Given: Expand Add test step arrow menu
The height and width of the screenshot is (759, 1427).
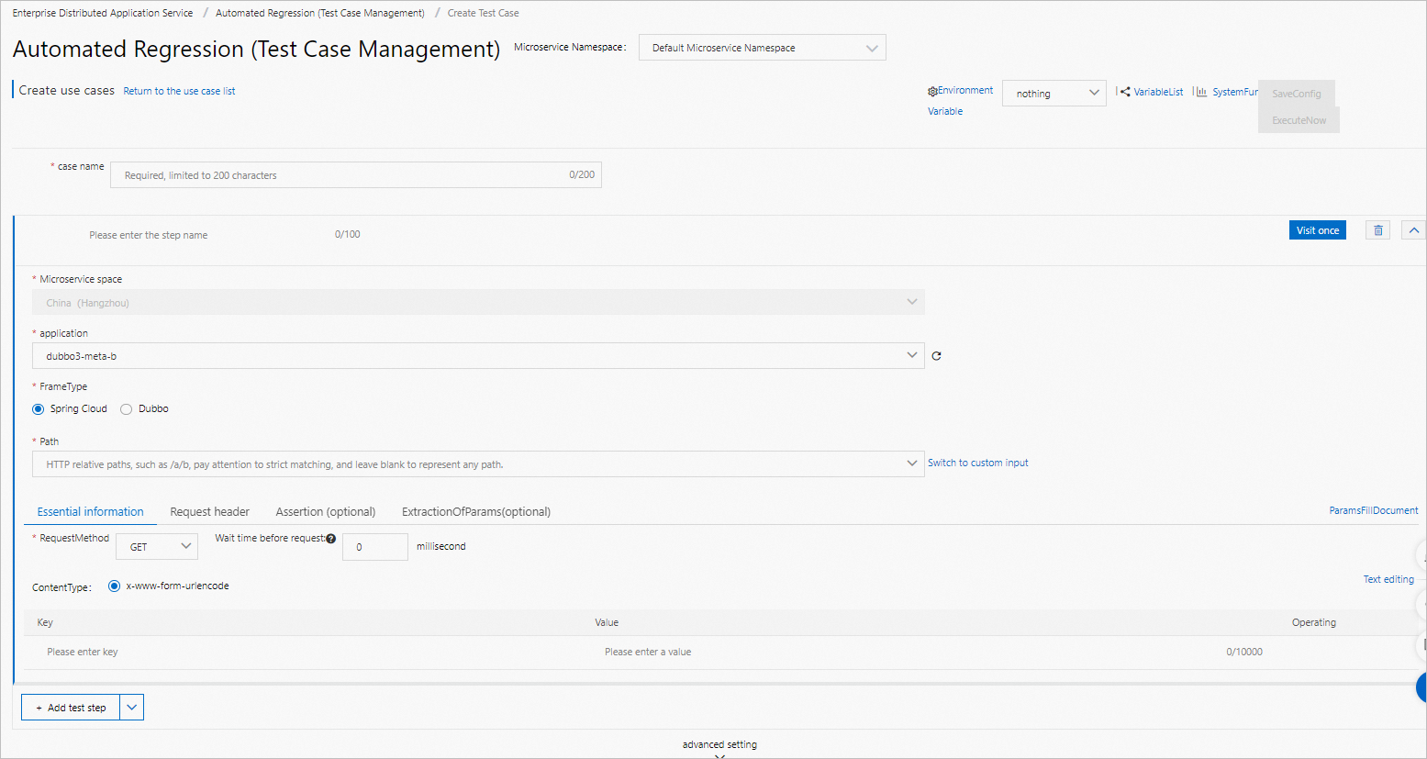Looking at the screenshot, I should click(x=132, y=708).
